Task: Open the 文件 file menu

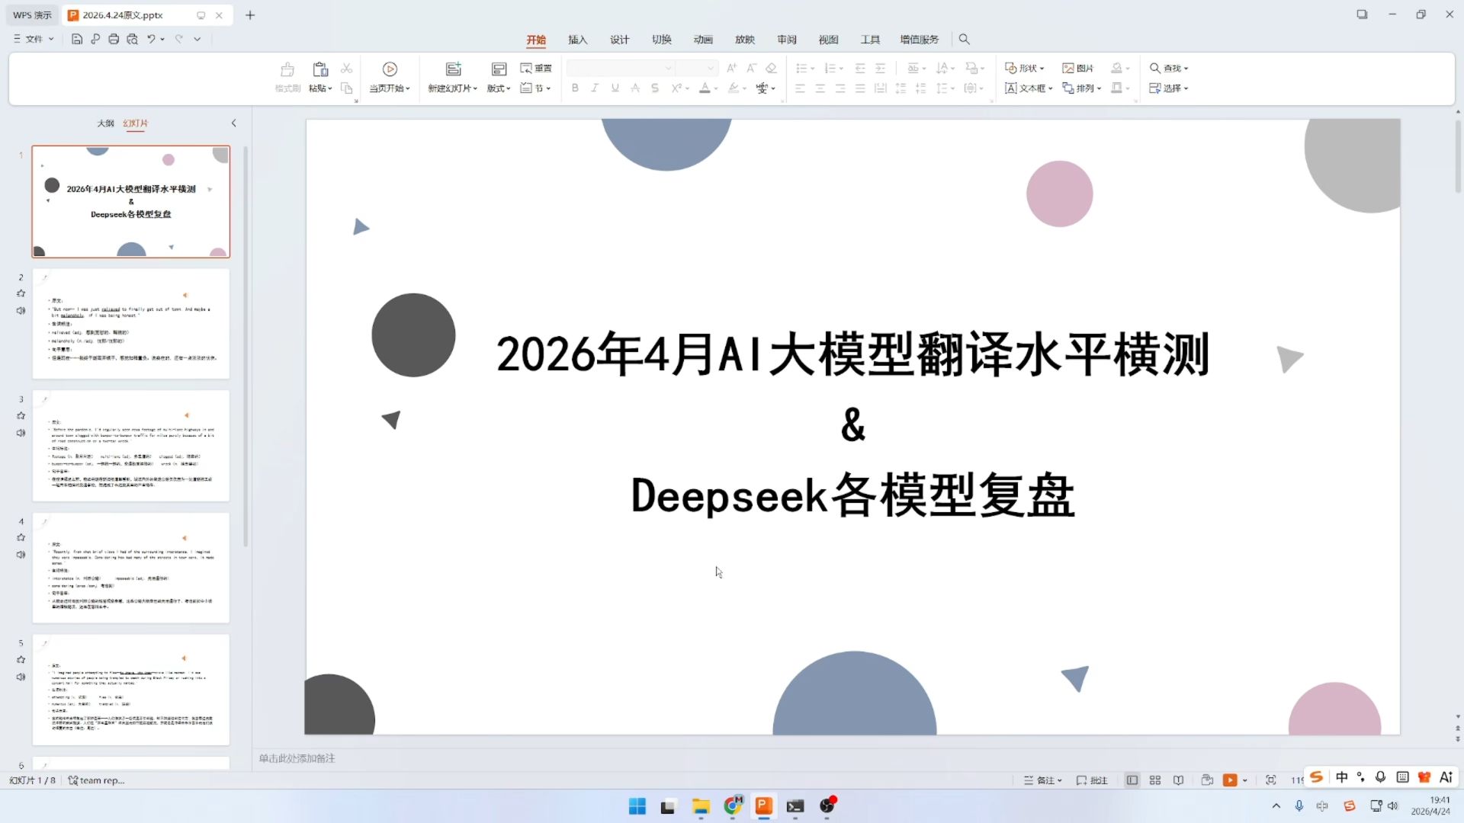Action: [x=34, y=39]
